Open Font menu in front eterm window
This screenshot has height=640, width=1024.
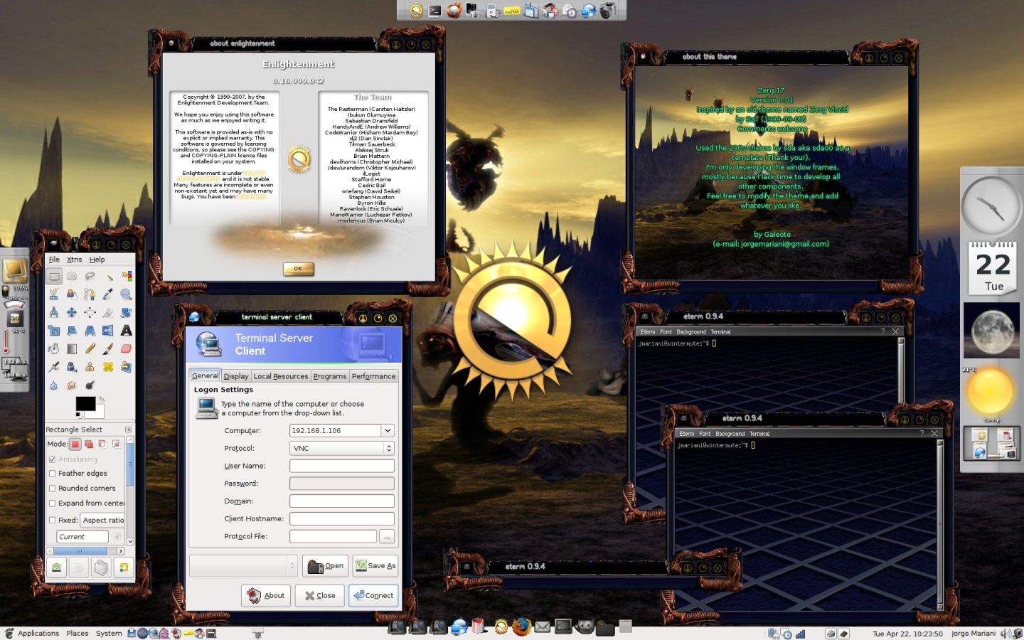click(705, 433)
